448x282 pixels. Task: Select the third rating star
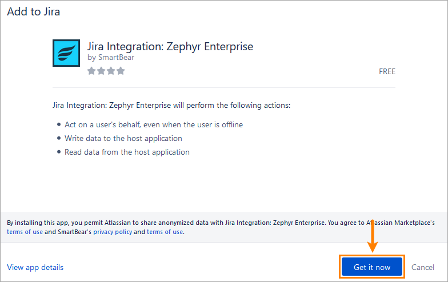pyautogui.click(x=111, y=71)
